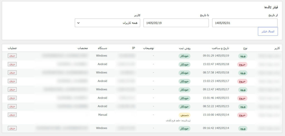This screenshot has height=136, width=285.
Task: Delete the log entry at 08:52:22 1405/05/15
Action: tap(12, 106)
